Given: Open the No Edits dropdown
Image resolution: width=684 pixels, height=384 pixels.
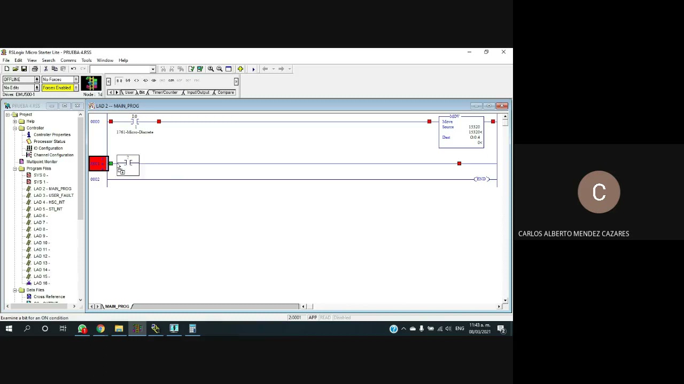Looking at the screenshot, I should point(37,87).
